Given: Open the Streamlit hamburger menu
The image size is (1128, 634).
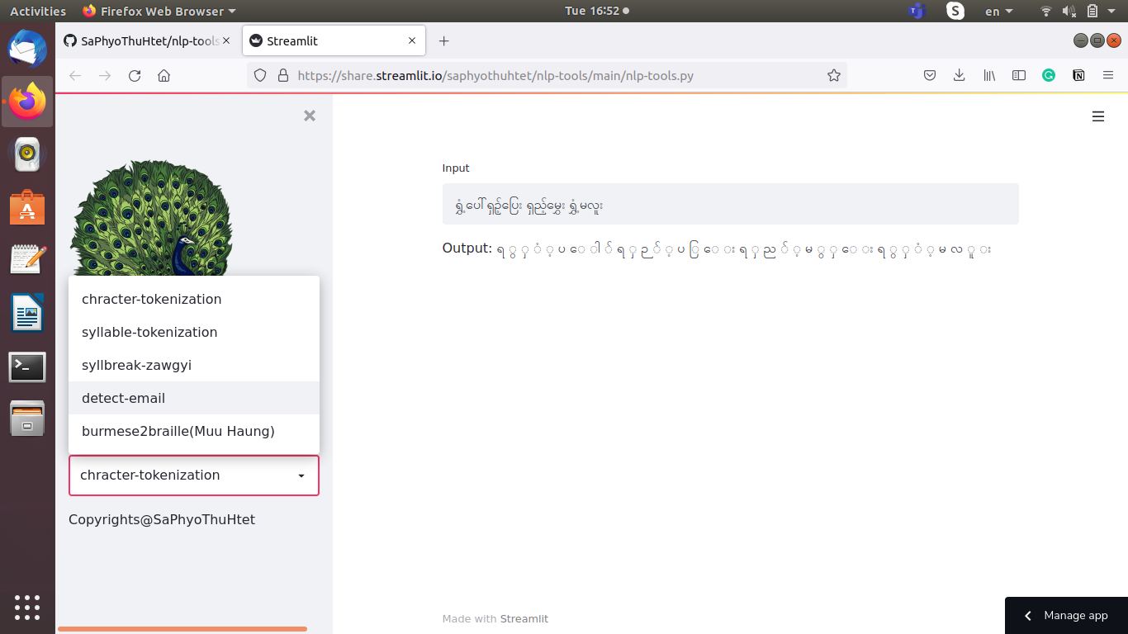Looking at the screenshot, I should (1098, 117).
